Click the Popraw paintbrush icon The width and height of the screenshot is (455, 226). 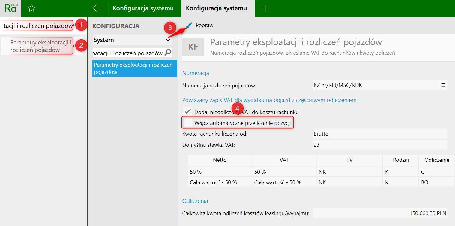pos(189,26)
